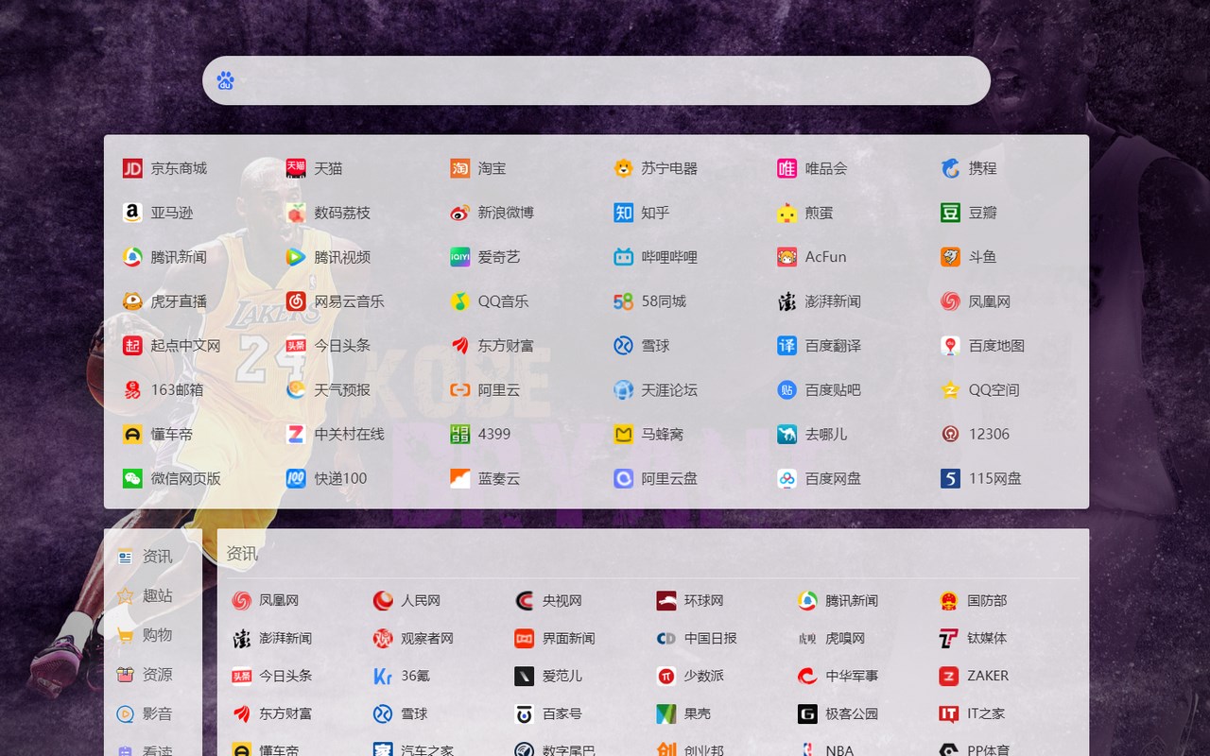Click the 亚马逊 Amazon icon

pyautogui.click(x=132, y=213)
